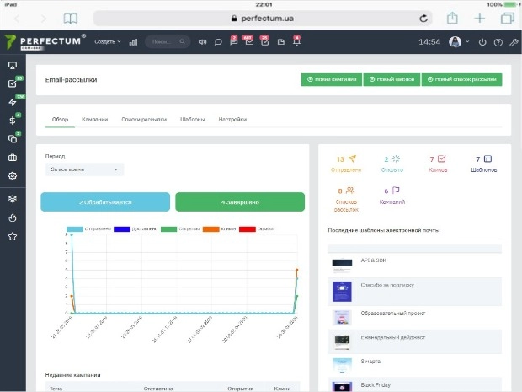
Task: Click the help question mark icon
Action: [x=498, y=42]
